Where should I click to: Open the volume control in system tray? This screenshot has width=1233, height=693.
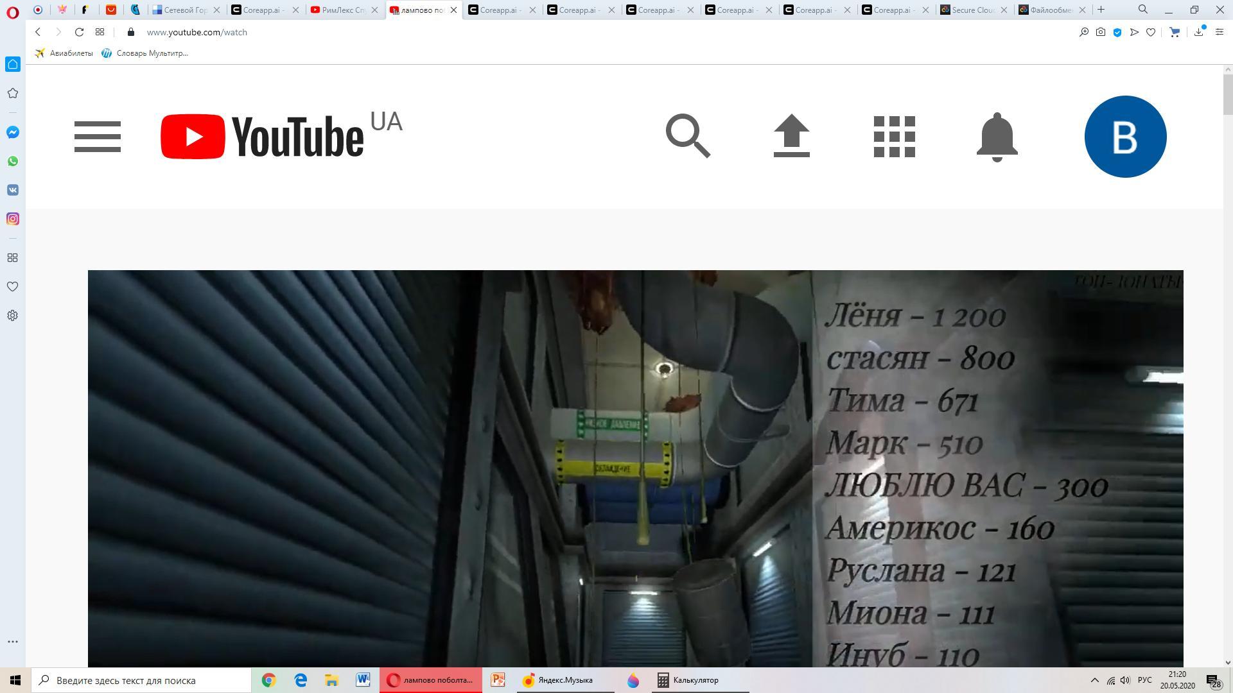pos(1125,680)
